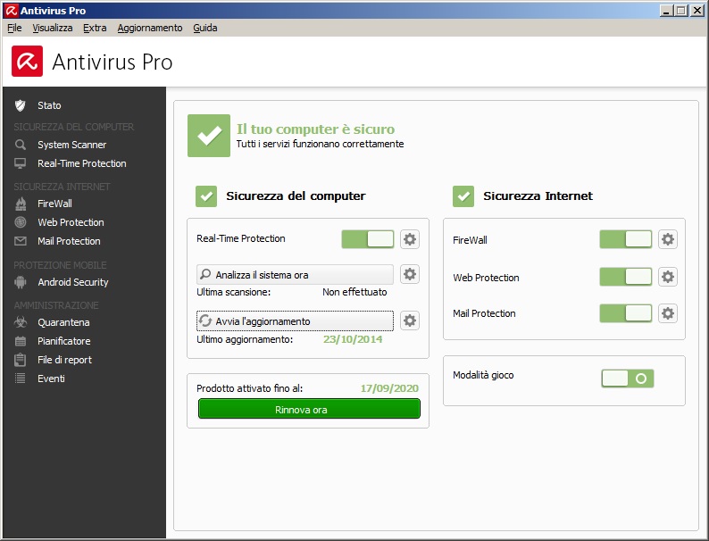Screen dimensions: 709x541
Task: Maximize the Antivirus Pro window
Action: [681, 11]
